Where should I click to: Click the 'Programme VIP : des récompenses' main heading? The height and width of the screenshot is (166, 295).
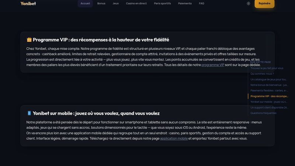101,40
